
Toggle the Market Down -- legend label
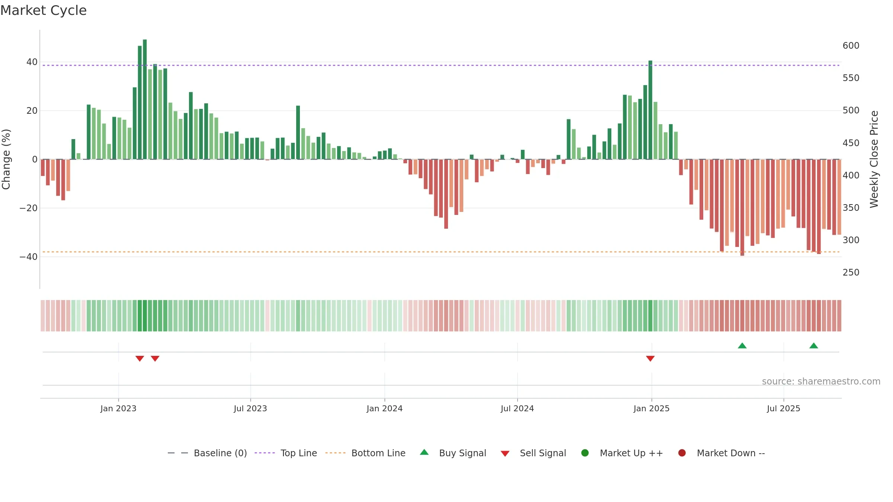coord(731,453)
